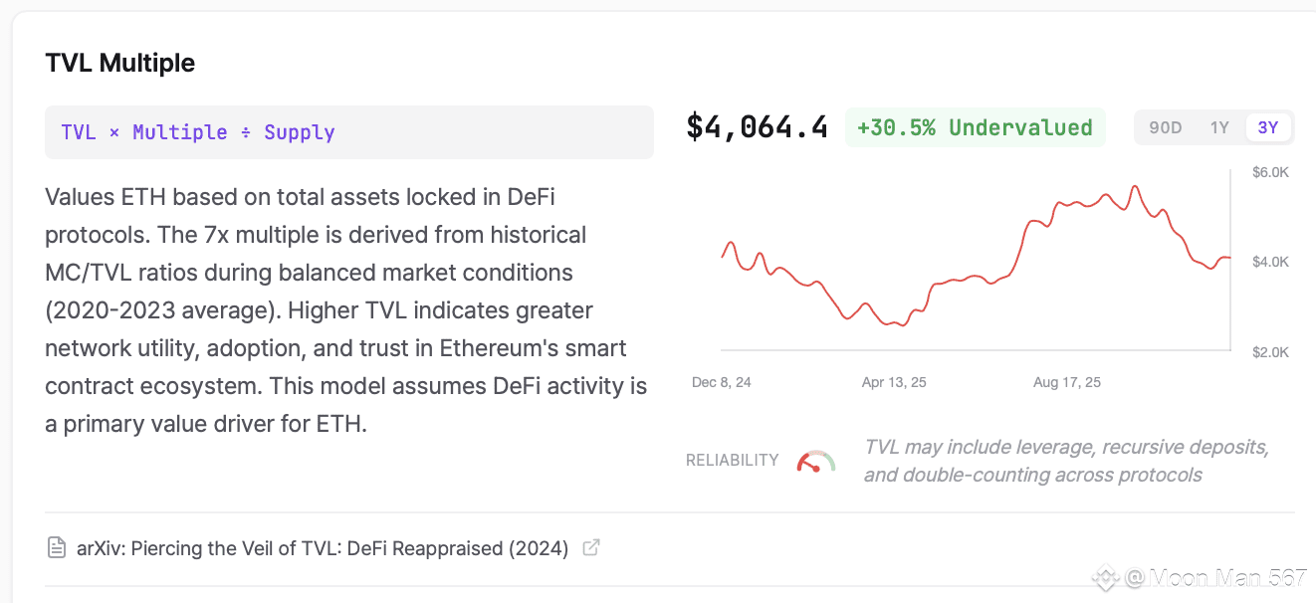Click the $6.0K y-axis label
Viewport: 1316px width, 603px height.
1270,172
